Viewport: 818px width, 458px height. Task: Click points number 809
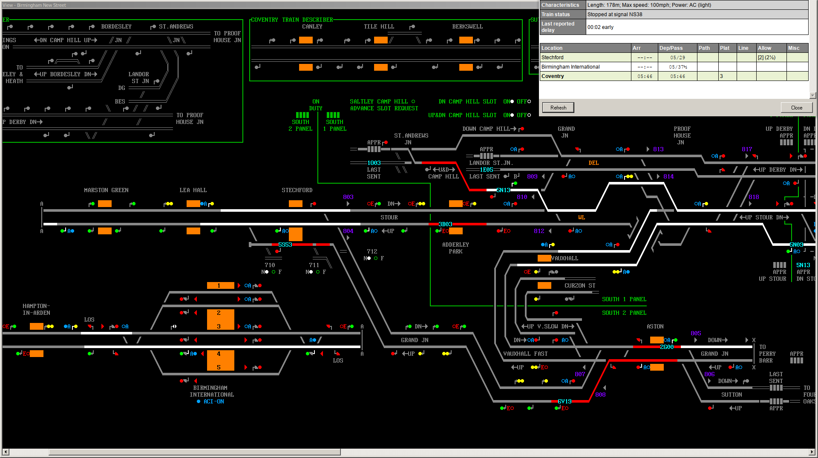pos(532,176)
